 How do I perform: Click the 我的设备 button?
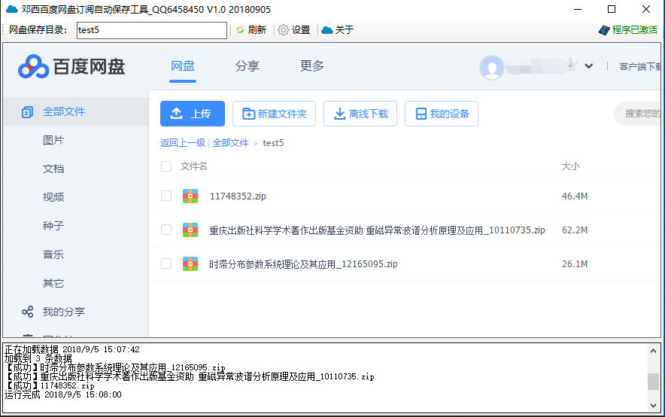(442, 114)
